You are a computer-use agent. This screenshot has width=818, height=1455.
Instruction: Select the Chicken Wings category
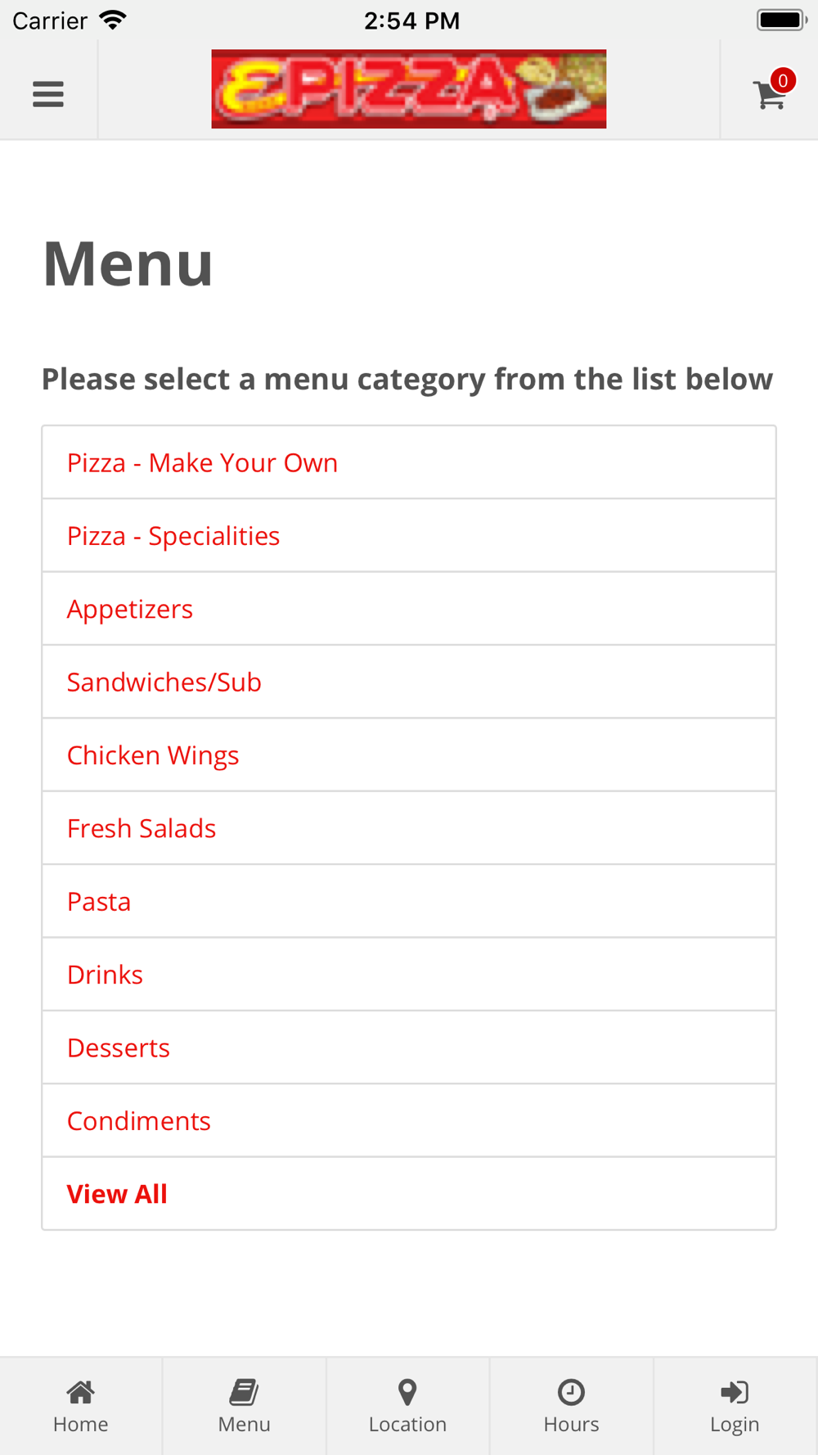click(153, 755)
